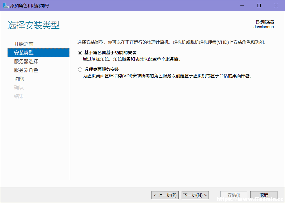Select 远程桌面服务安装 radio button
The image size is (285, 203).
tap(80, 70)
